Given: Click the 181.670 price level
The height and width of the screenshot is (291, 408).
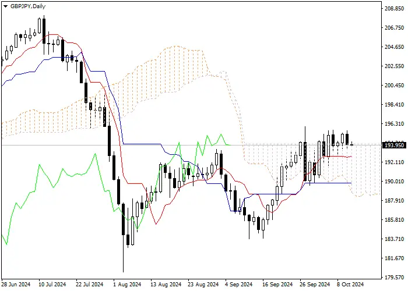Looking at the screenshot, I should (394, 258).
